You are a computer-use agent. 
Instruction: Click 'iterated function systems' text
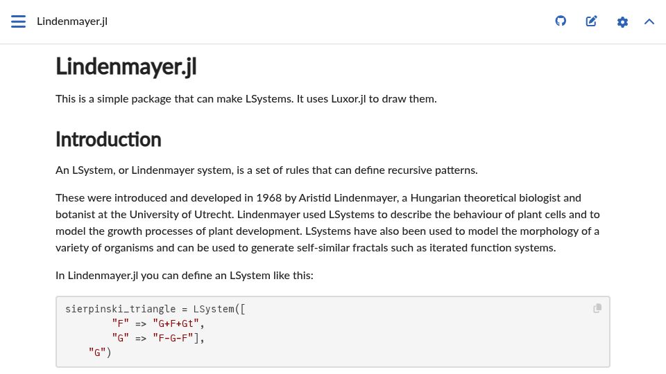[x=491, y=248]
